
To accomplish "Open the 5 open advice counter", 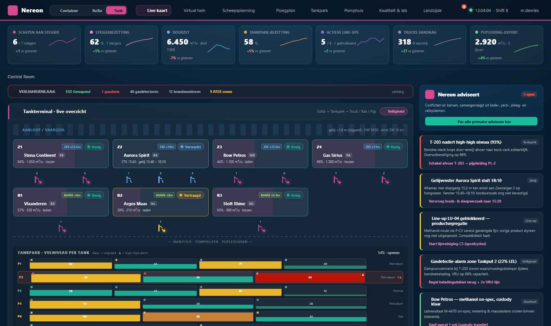I will [x=529, y=94].
